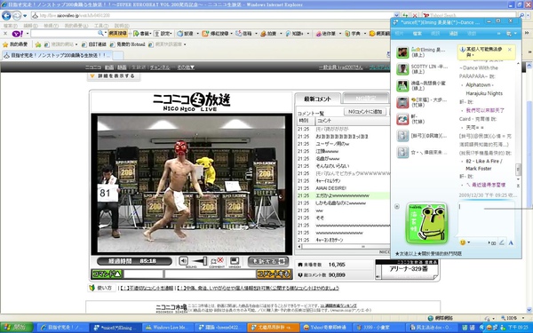Click the Windows Start button

(x=16, y=328)
